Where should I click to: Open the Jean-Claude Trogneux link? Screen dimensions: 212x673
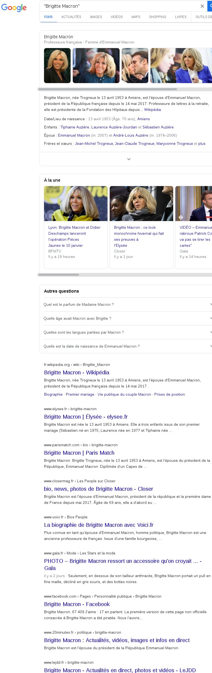point(135,143)
